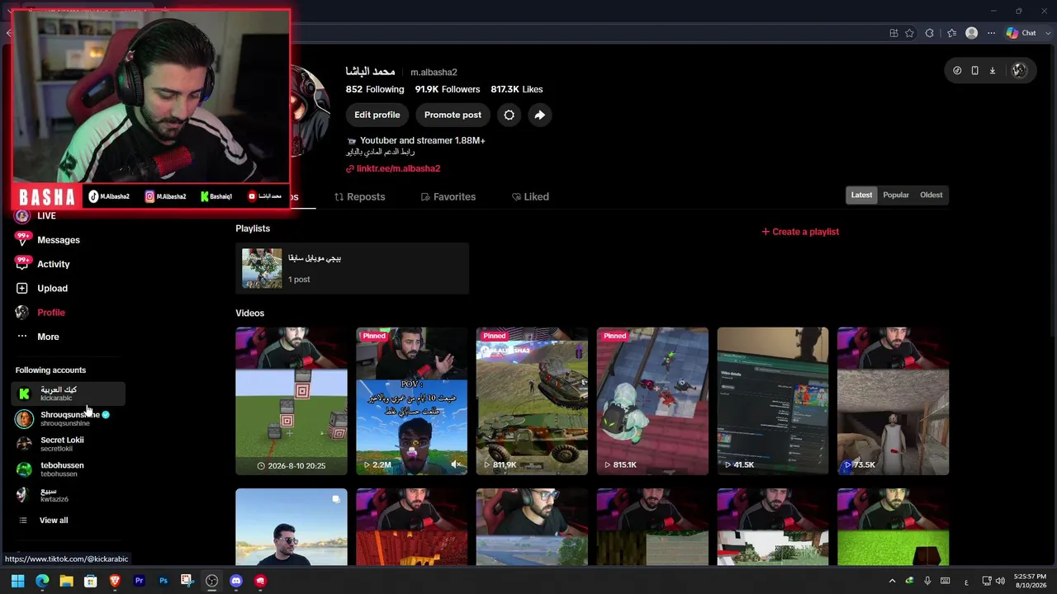Image resolution: width=1057 pixels, height=594 pixels.
Task: Switch to OBS Studio on taskbar
Action: [x=212, y=581]
